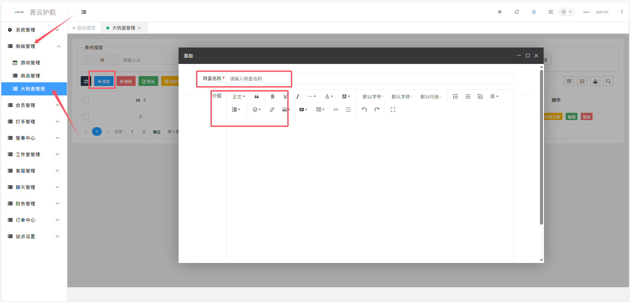The image size is (630, 302).
Task: Toggle the theme switch in header
Action: tap(567, 12)
